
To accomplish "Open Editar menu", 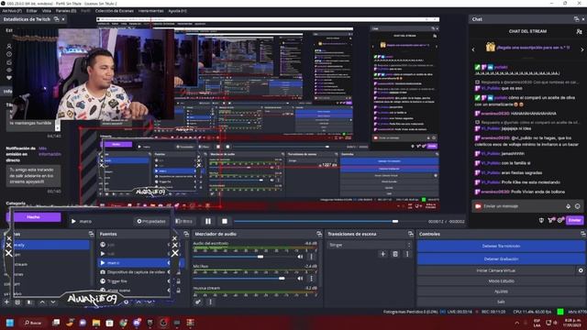I will point(31,11).
